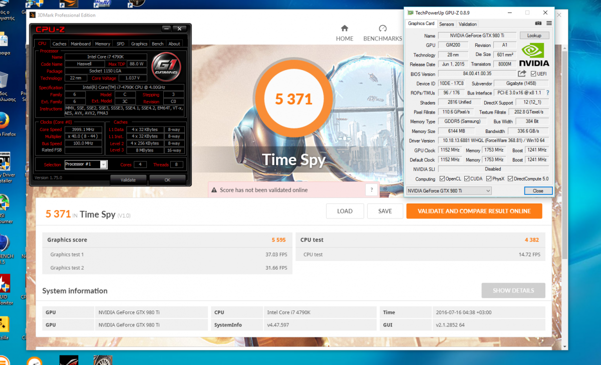Click the NVIDIA logo in GPU-Z
The image size is (601, 365).
tap(534, 54)
